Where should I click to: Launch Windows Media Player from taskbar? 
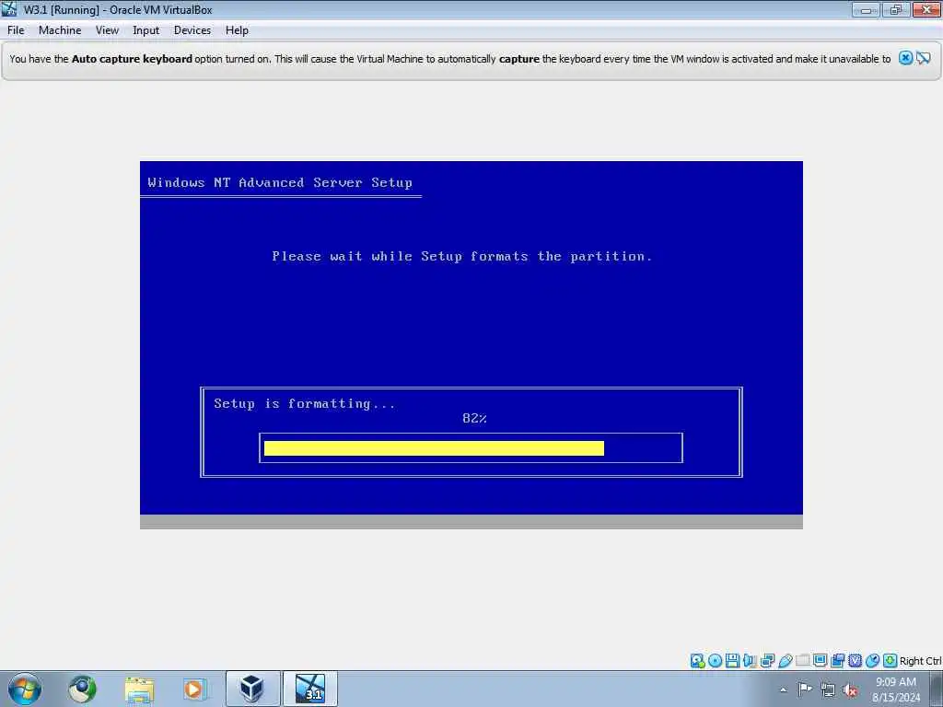(194, 689)
